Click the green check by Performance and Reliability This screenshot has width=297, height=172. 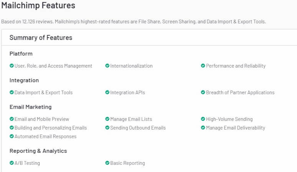[203, 66]
